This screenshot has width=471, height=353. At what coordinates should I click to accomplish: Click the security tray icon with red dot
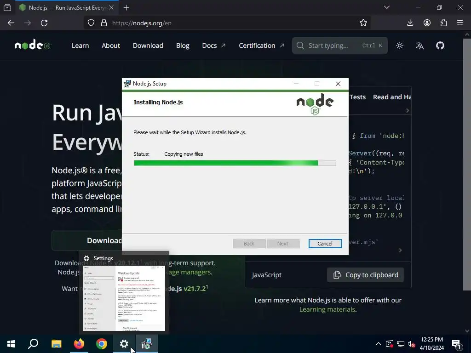coord(390,344)
